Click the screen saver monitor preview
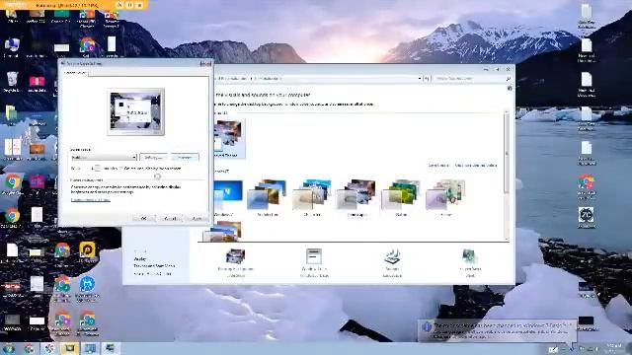 (136, 111)
